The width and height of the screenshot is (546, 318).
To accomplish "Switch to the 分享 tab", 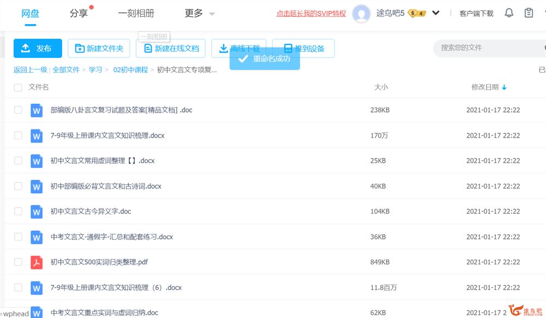I will click(x=79, y=13).
